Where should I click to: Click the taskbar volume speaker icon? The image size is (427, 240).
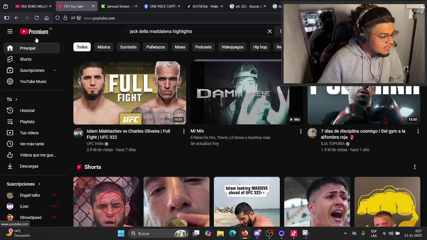(391, 233)
